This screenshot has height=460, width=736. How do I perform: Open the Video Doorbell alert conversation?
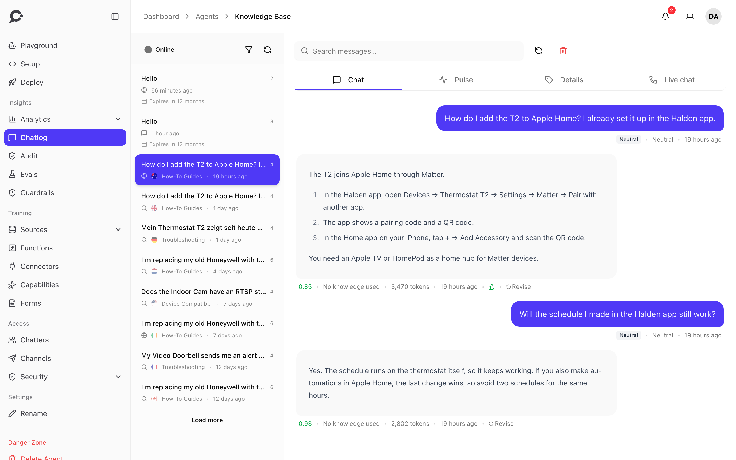pyautogui.click(x=207, y=361)
